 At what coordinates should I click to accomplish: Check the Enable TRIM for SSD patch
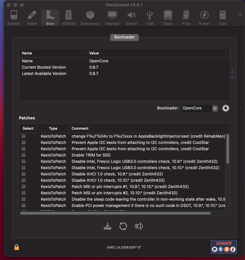[x=24, y=155]
